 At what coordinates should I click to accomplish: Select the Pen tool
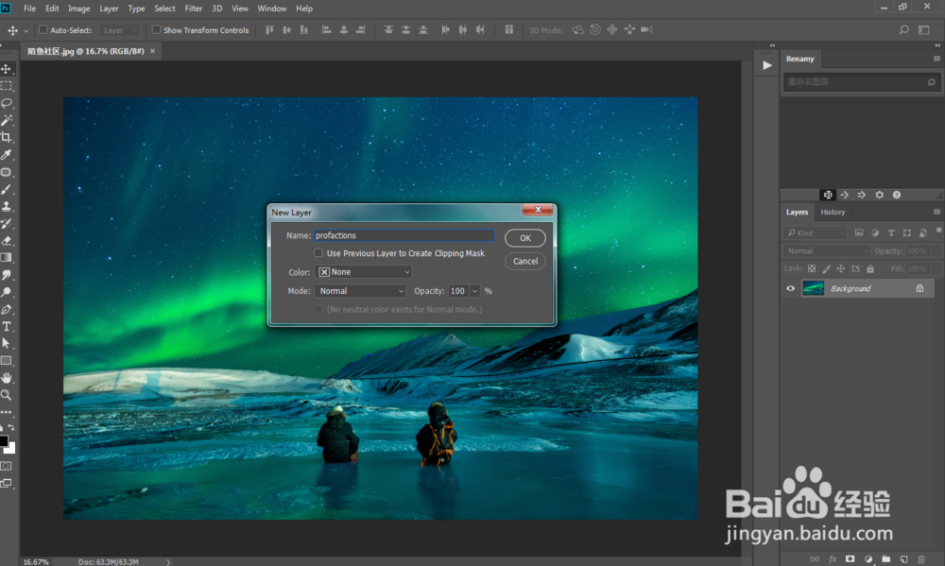point(7,309)
